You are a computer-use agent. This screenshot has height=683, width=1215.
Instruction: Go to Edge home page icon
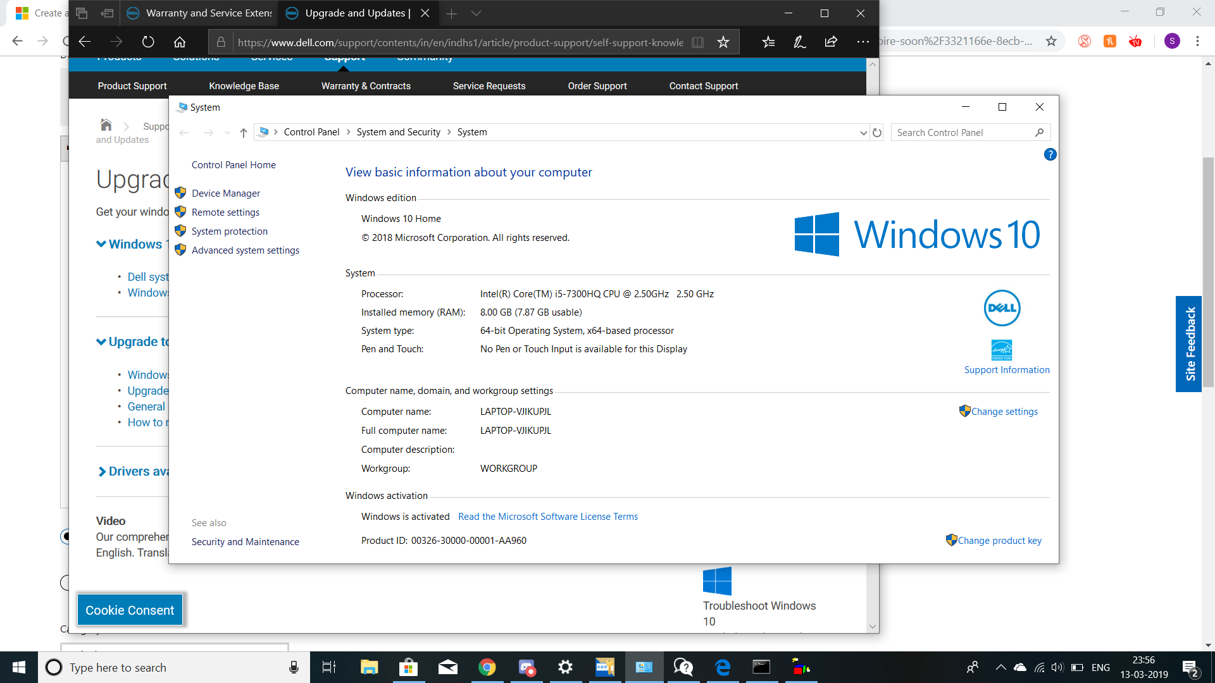pyautogui.click(x=180, y=42)
